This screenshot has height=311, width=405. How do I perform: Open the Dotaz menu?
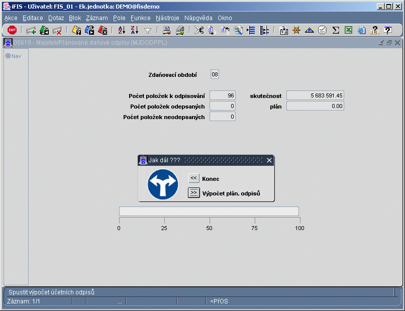click(56, 18)
